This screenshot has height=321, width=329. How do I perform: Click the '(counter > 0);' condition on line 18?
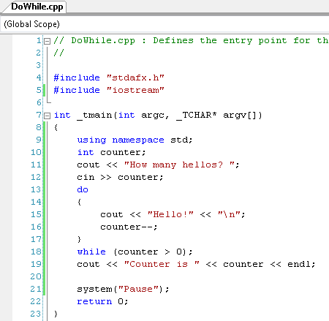pos(153,252)
